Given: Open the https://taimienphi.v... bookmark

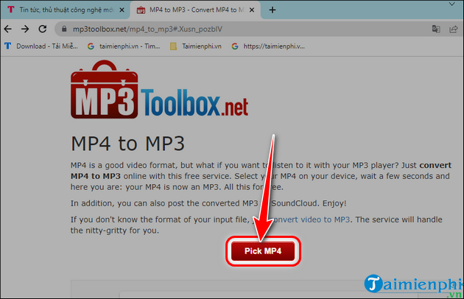Looking at the screenshot, I should tap(268, 46).
